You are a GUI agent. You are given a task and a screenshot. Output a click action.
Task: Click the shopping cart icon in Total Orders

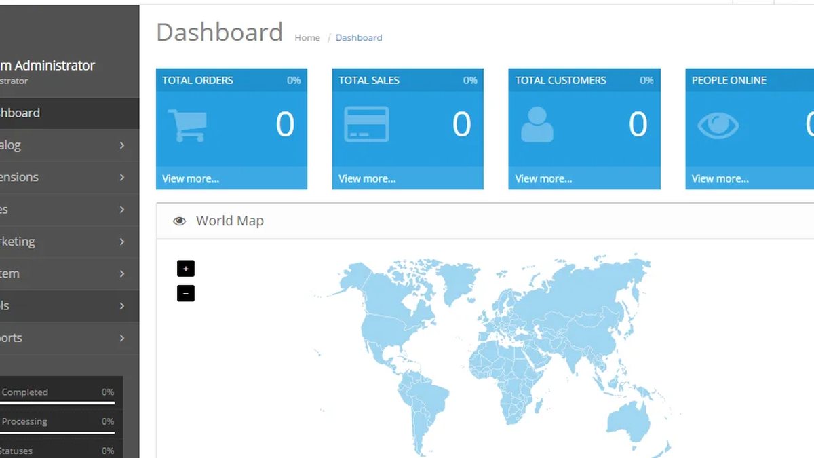click(187, 126)
